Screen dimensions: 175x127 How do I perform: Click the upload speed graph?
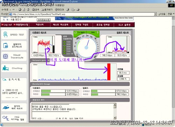point(116,44)
